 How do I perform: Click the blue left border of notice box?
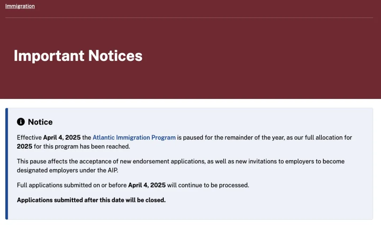tap(7, 164)
